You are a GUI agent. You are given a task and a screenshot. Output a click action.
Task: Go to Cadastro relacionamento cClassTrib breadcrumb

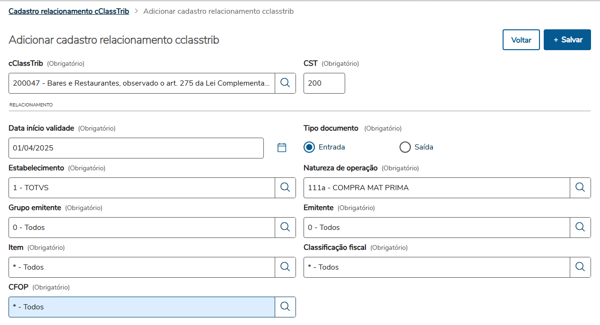tap(69, 11)
